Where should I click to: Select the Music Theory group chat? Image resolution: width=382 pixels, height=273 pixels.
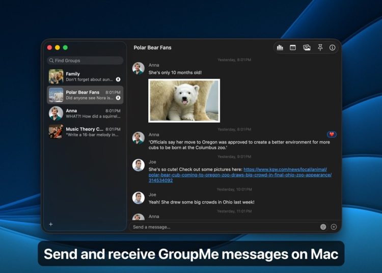85,131
